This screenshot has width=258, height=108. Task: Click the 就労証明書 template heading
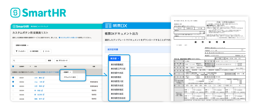click(112, 49)
